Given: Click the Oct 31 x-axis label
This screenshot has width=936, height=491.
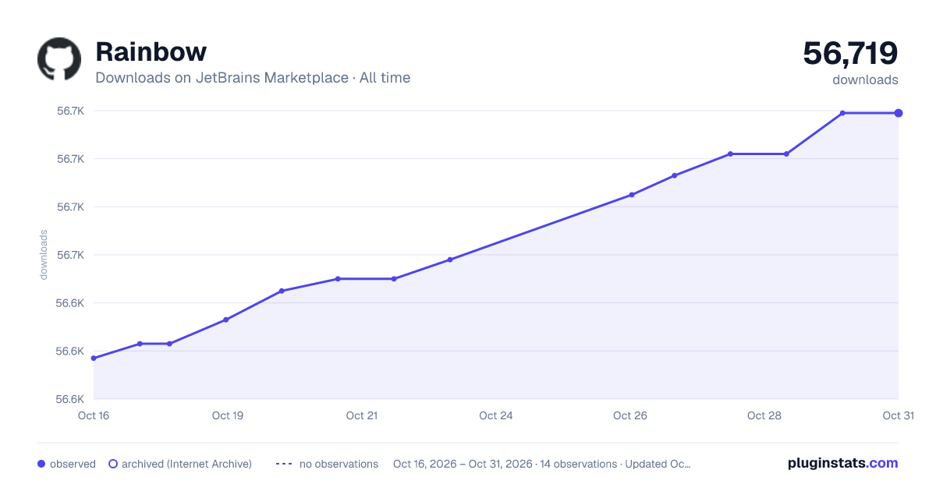Looking at the screenshot, I should (899, 415).
